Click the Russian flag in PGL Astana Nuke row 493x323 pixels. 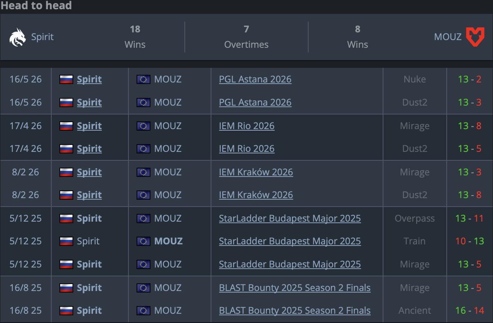[x=66, y=79]
